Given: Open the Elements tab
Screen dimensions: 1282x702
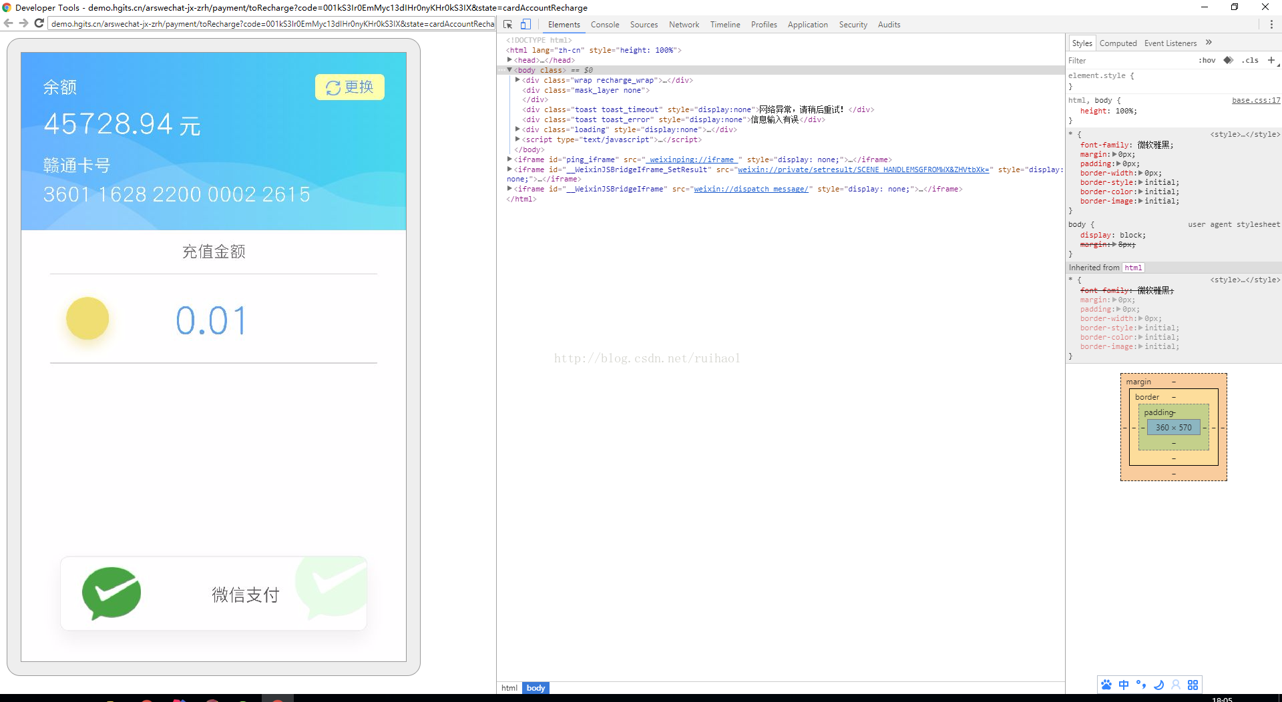Looking at the screenshot, I should click(x=564, y=25).
